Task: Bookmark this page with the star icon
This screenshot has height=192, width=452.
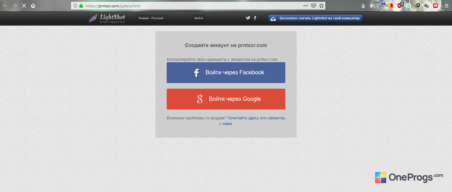Action: pyautogui.click(x=321, y=6)
